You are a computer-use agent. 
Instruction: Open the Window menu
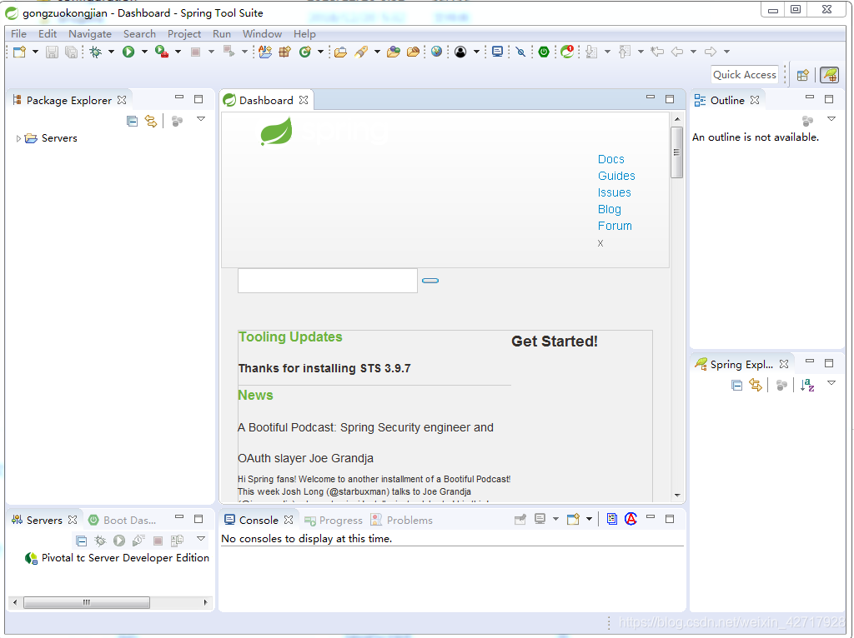pyautogui.click(x=262, y=33)
